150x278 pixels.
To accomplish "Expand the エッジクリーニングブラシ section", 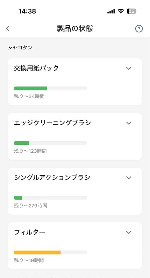I will pos(128,123).
